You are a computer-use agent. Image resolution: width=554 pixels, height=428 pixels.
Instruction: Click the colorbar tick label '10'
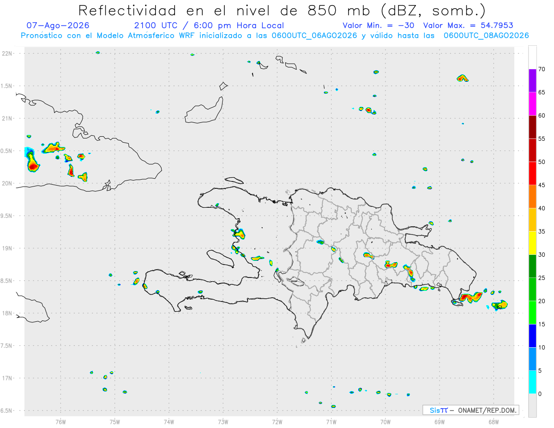[x=542, y=347]
